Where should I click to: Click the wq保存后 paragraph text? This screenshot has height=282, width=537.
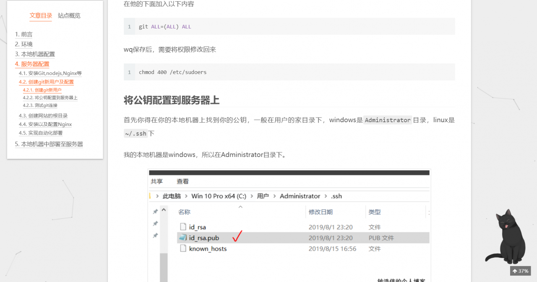pos(170,49)
